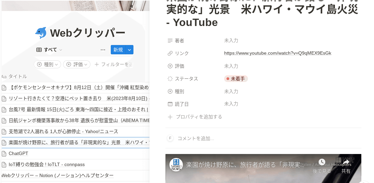Open the 日航ジャンボ機墜落事故 page
This screenshot has height=183, width=374.
click(79, 121)
